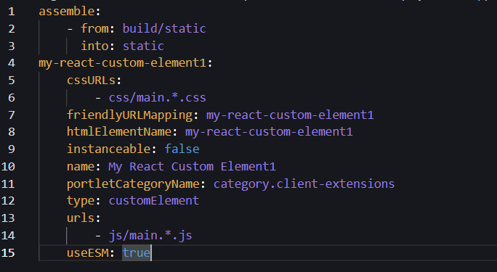This screenshot has width=497, height=272.
Task: Click 'My React Custom Element1' name value
Action: click(x=192, y=167)
